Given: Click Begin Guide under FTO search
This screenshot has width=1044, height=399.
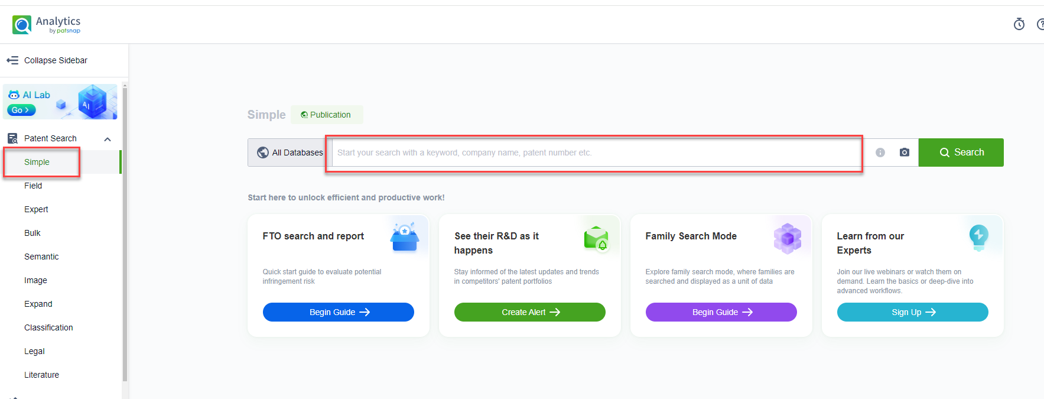Looking at the screenshot, I should [x=338, y=312].
